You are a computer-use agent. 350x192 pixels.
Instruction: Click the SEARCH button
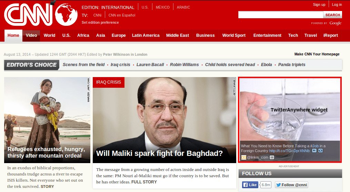click(333, 15)
